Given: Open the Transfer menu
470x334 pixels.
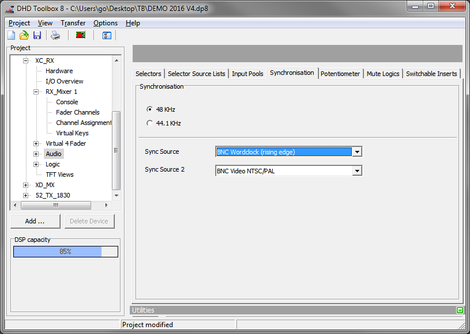Looking at the screenshot, I should (73, 23).
